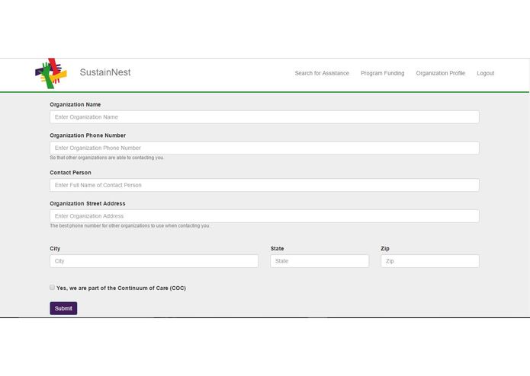Click the Organization Street Address label
The height and width of the screenshot is (376, 530).
88,203
